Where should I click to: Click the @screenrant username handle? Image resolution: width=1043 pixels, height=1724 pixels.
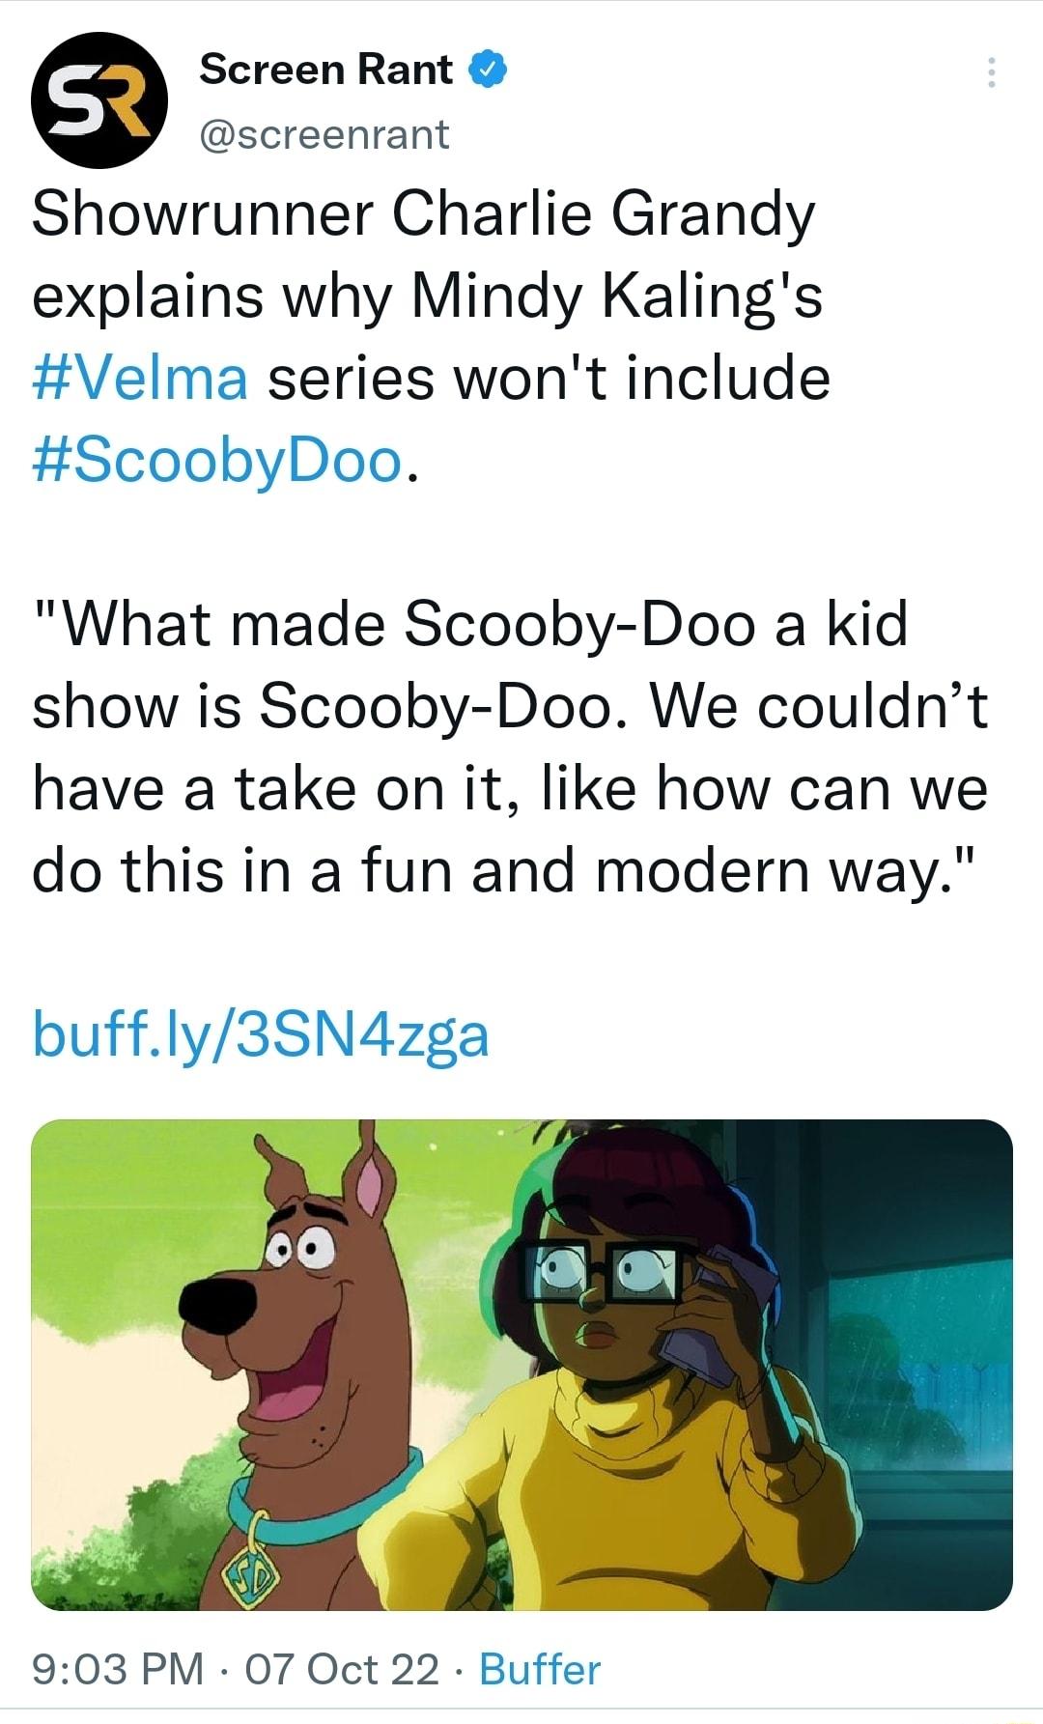point(324,135)
